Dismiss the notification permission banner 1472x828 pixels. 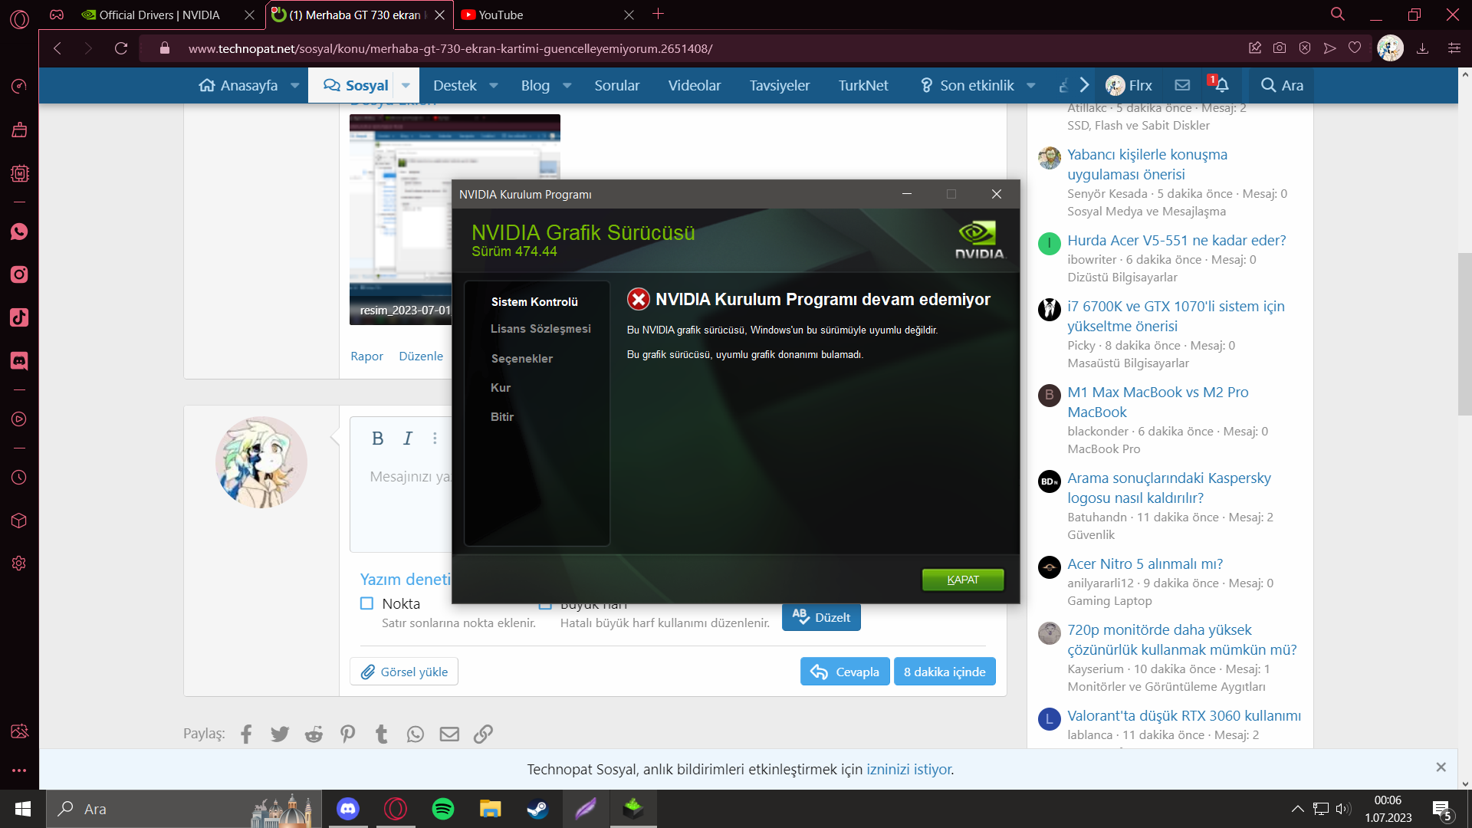click(x=1441, y=767)
